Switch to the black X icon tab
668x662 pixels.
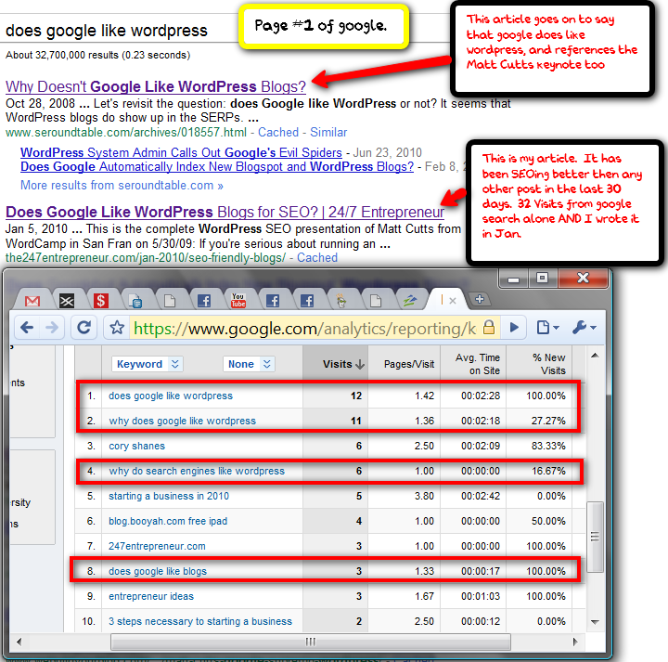tap(67, 301)
